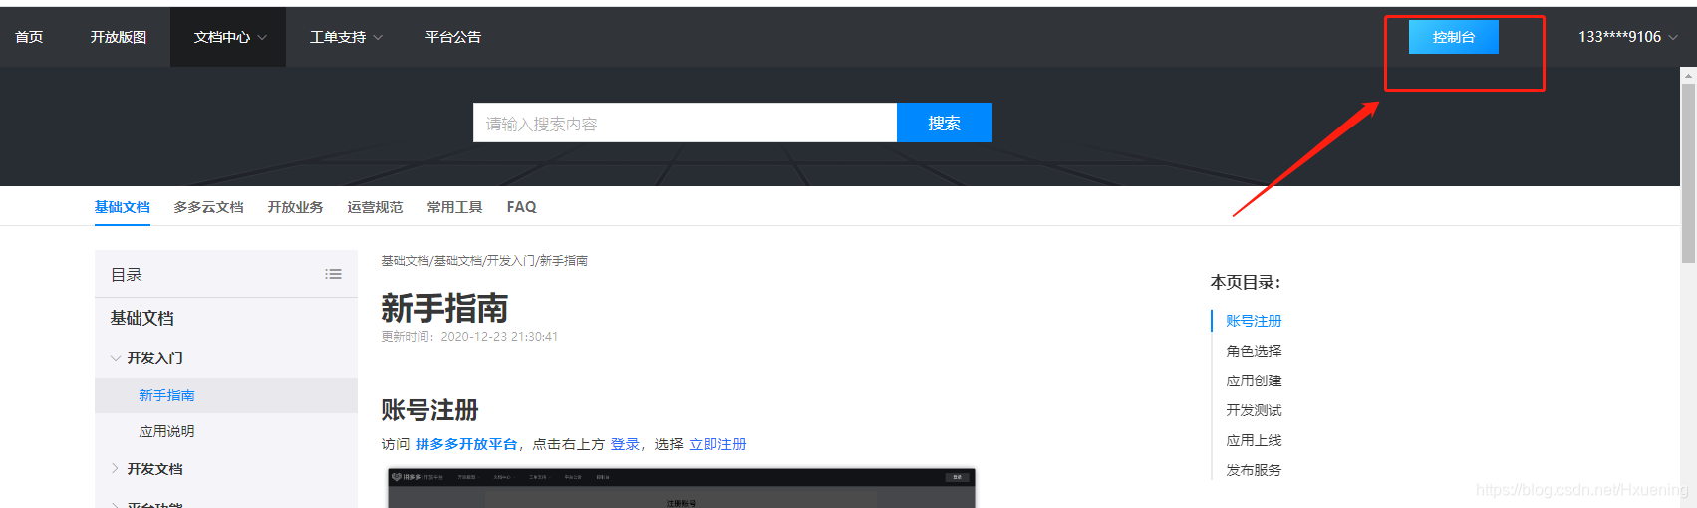Toggle the 目录 list collapse icon
1697x508 pixels.
pyautogui.click(x=333, y=274)
